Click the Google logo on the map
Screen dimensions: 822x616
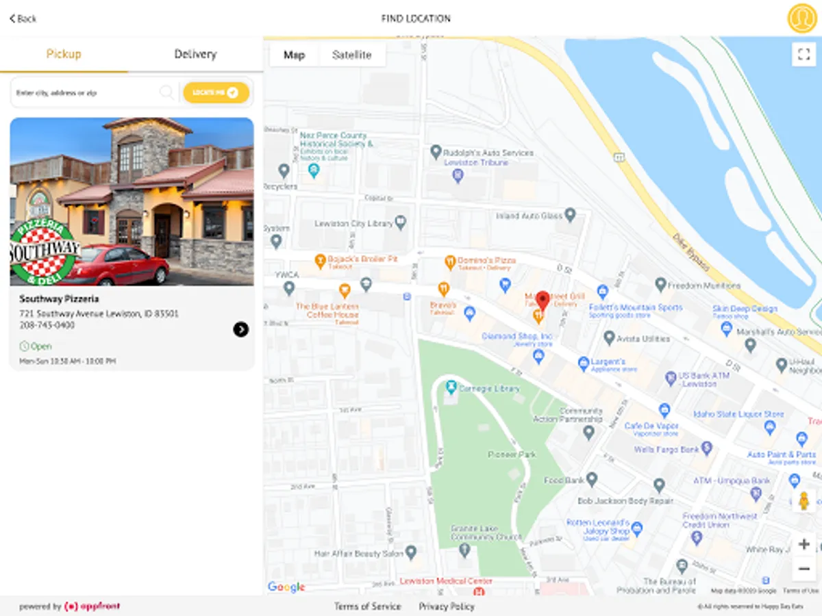286,587
